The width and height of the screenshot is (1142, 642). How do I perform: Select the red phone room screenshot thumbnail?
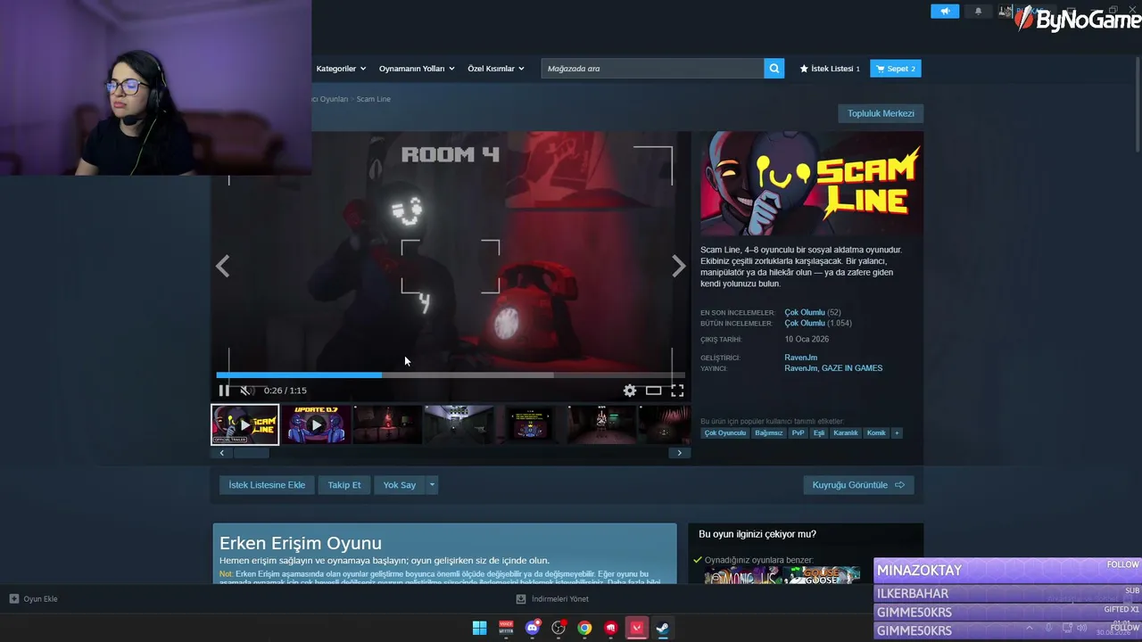coord(387,424)
